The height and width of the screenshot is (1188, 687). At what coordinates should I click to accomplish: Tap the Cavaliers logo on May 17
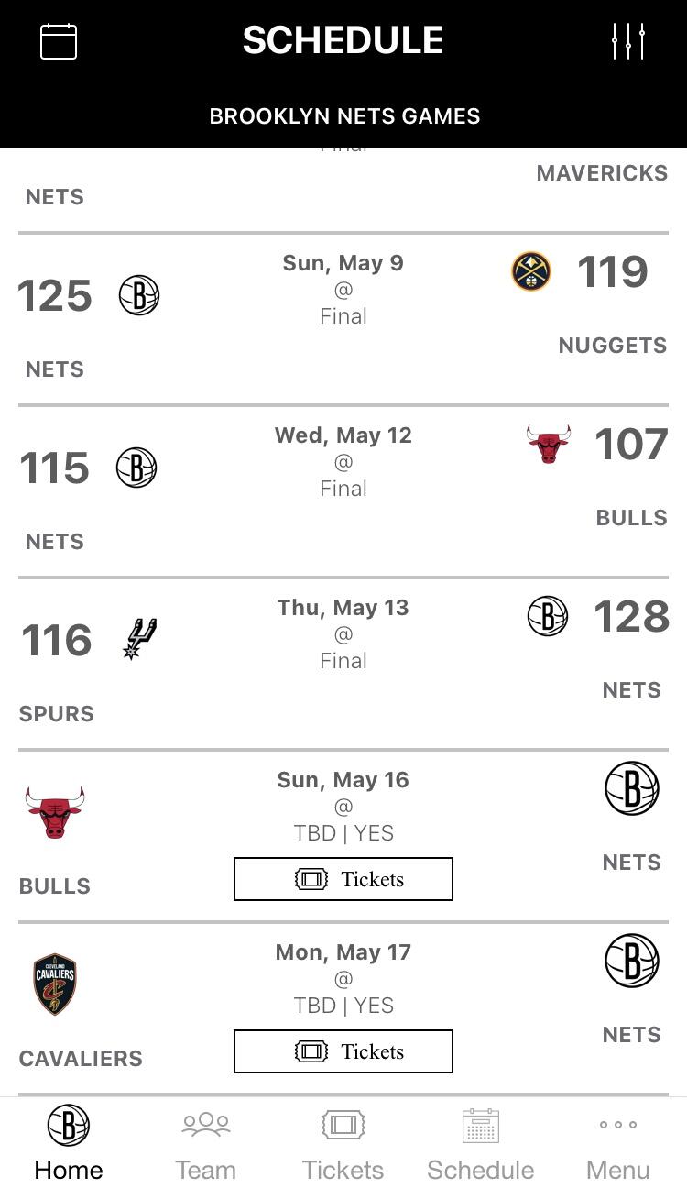click(55, 984)
